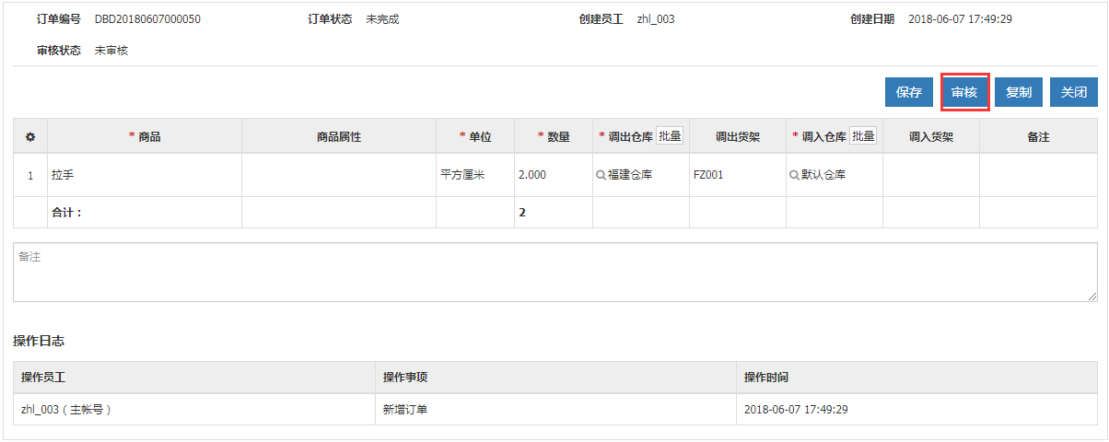Close the order with 关闭 button
Screen dimensions: 1109x442
(1073, 92)
